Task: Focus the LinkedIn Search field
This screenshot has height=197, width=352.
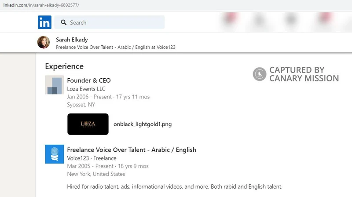Action: [x=109, y=22]
